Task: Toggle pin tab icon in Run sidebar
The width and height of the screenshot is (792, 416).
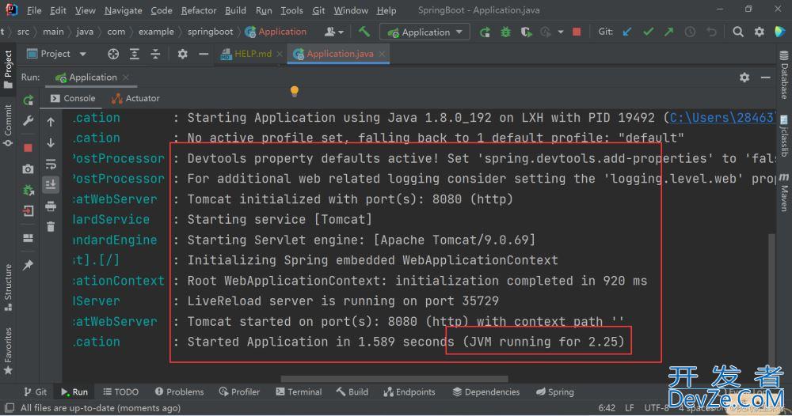Action: (x=29, y=265)
